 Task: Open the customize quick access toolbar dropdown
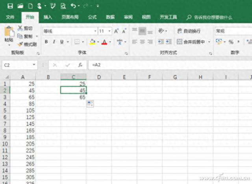pyautogui.click(x=98, y=6)
